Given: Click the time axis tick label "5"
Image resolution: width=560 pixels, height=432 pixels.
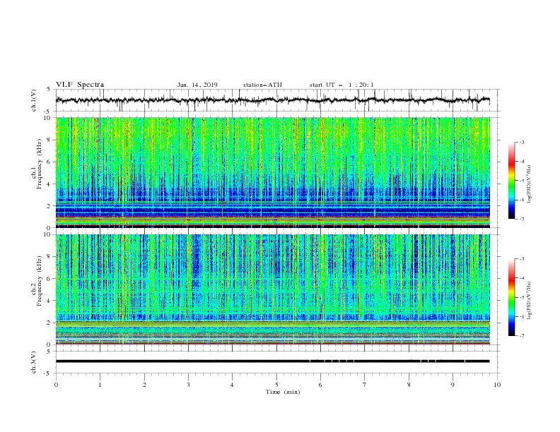Looking at the screenshot, I should 276,385.
